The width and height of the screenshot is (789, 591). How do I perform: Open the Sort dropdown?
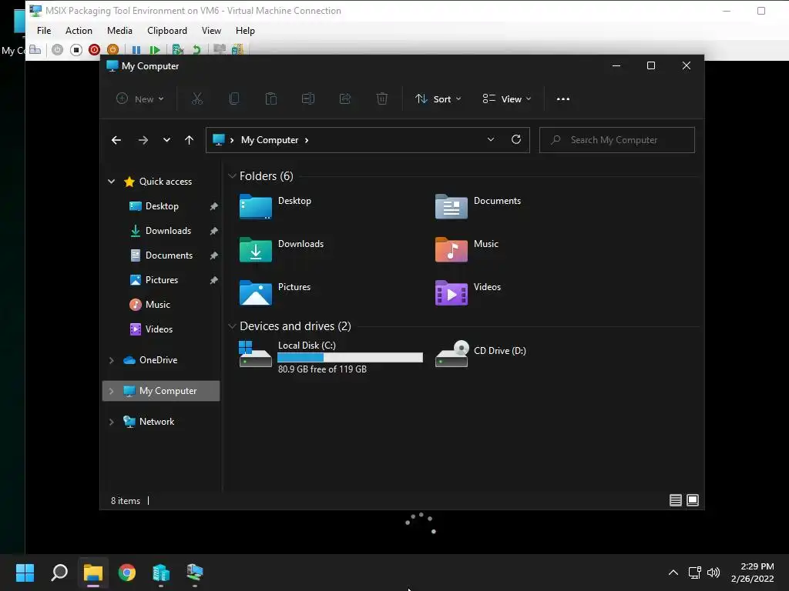point(438,99)
